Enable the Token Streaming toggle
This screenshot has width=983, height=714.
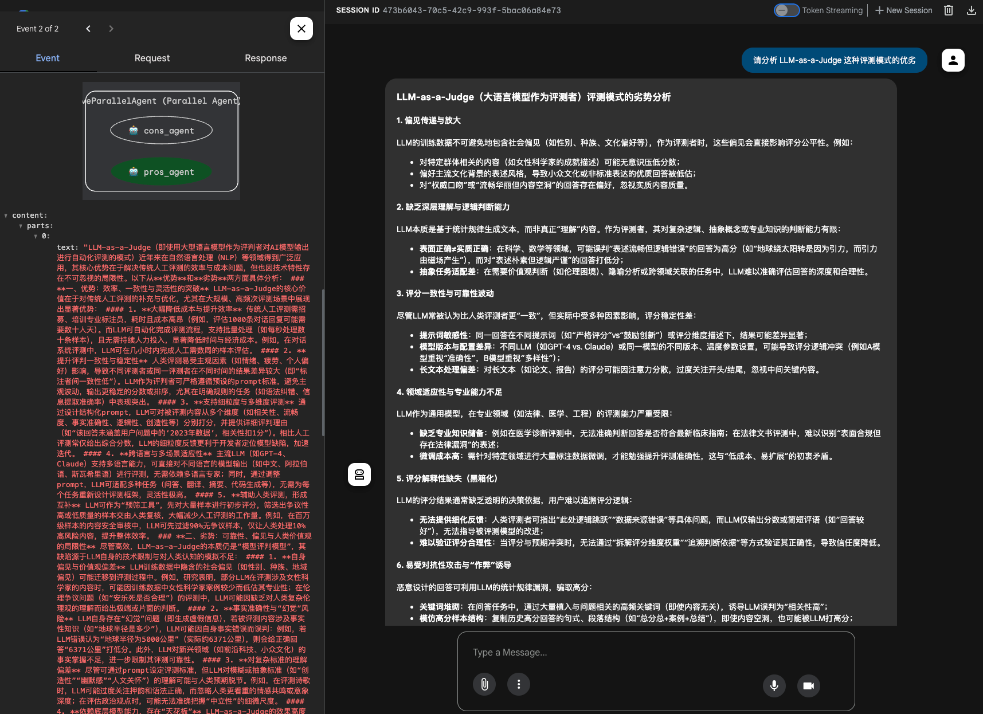tap(786, 10)
